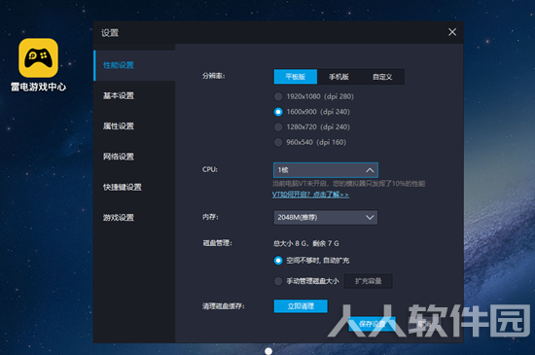Select the 1600x900 (dpi 240) radio button

point(278,112)
